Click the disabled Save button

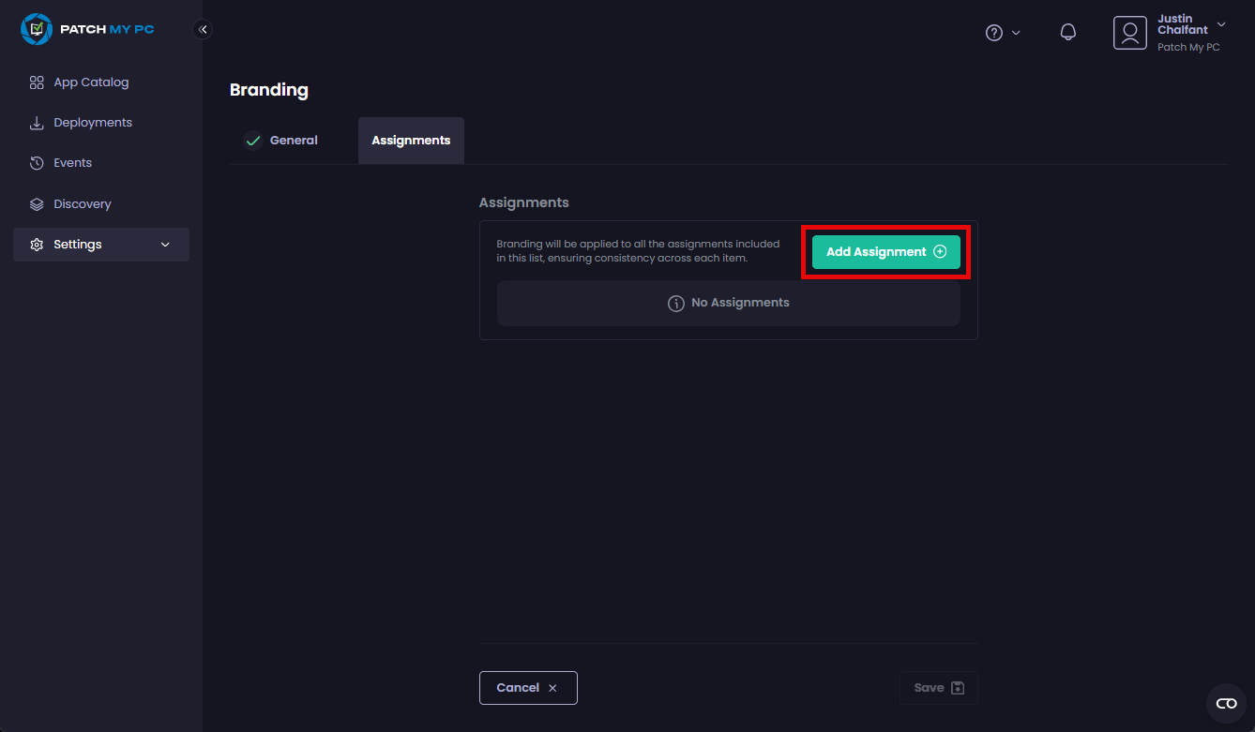[938, 688]
